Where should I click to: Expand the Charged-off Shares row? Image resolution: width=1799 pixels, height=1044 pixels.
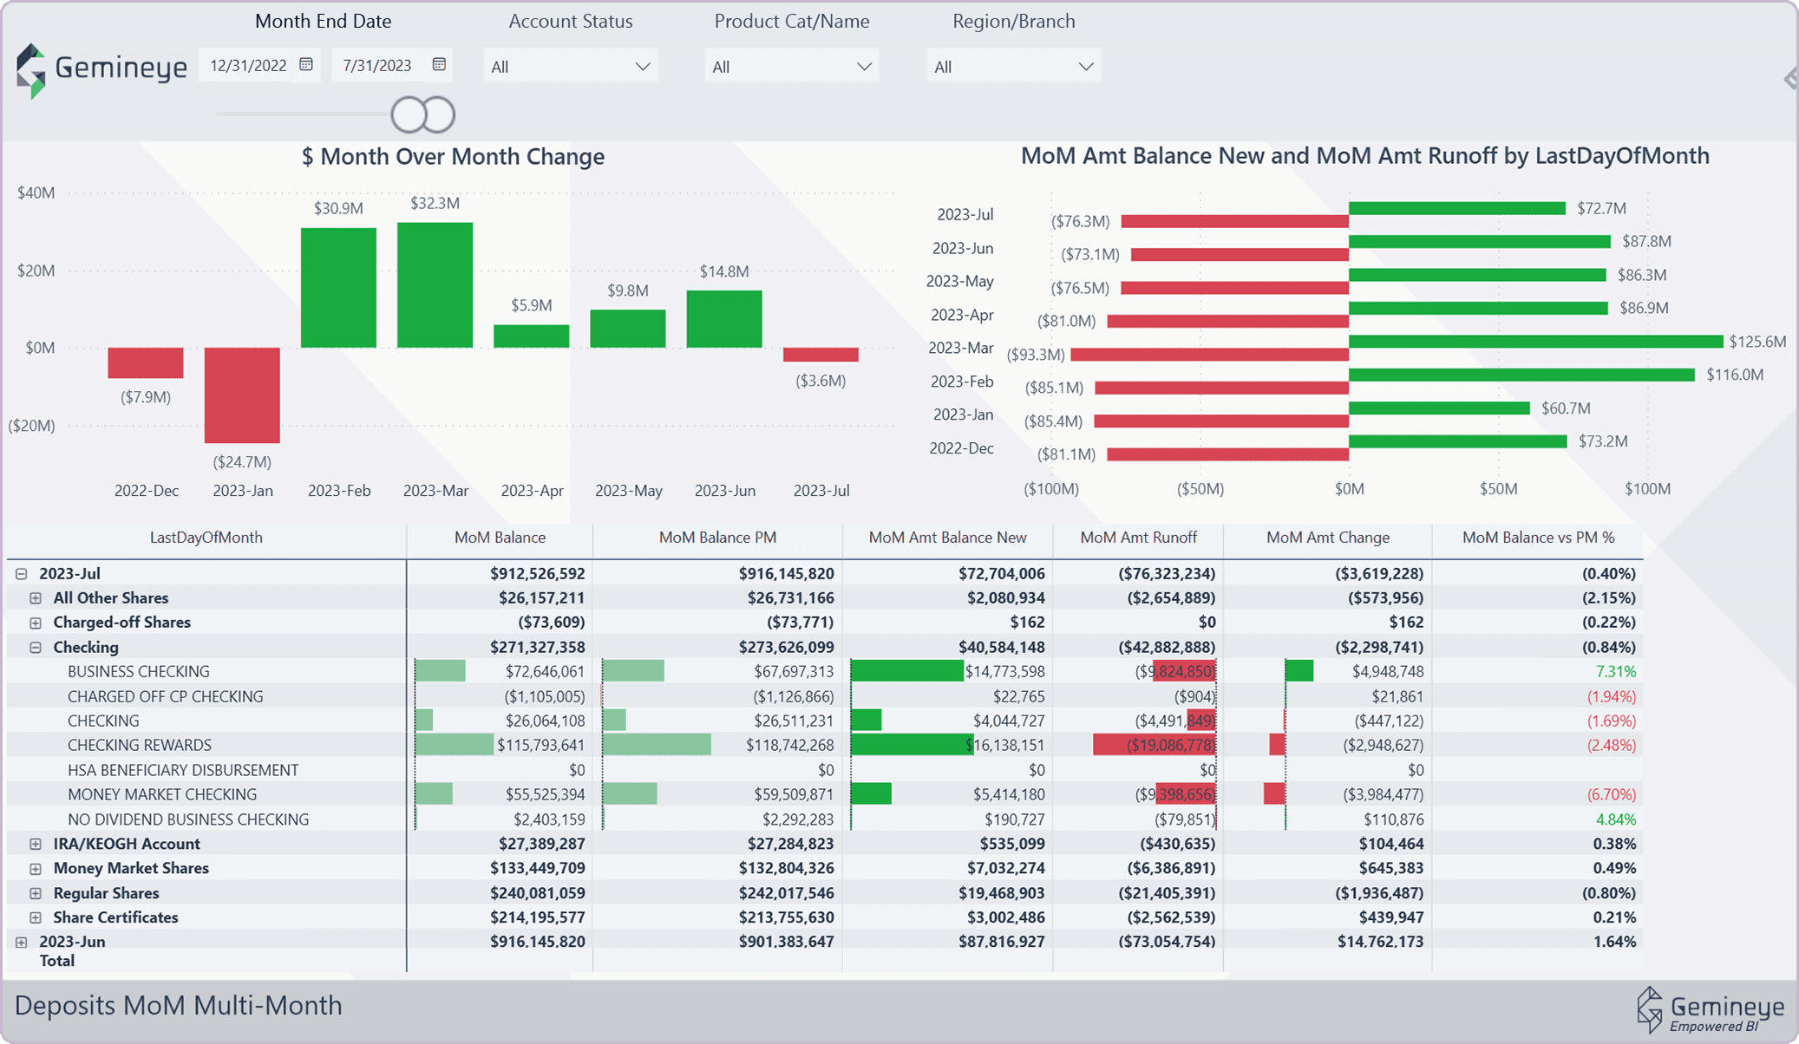pyautogui.click(x=36, y=623)
